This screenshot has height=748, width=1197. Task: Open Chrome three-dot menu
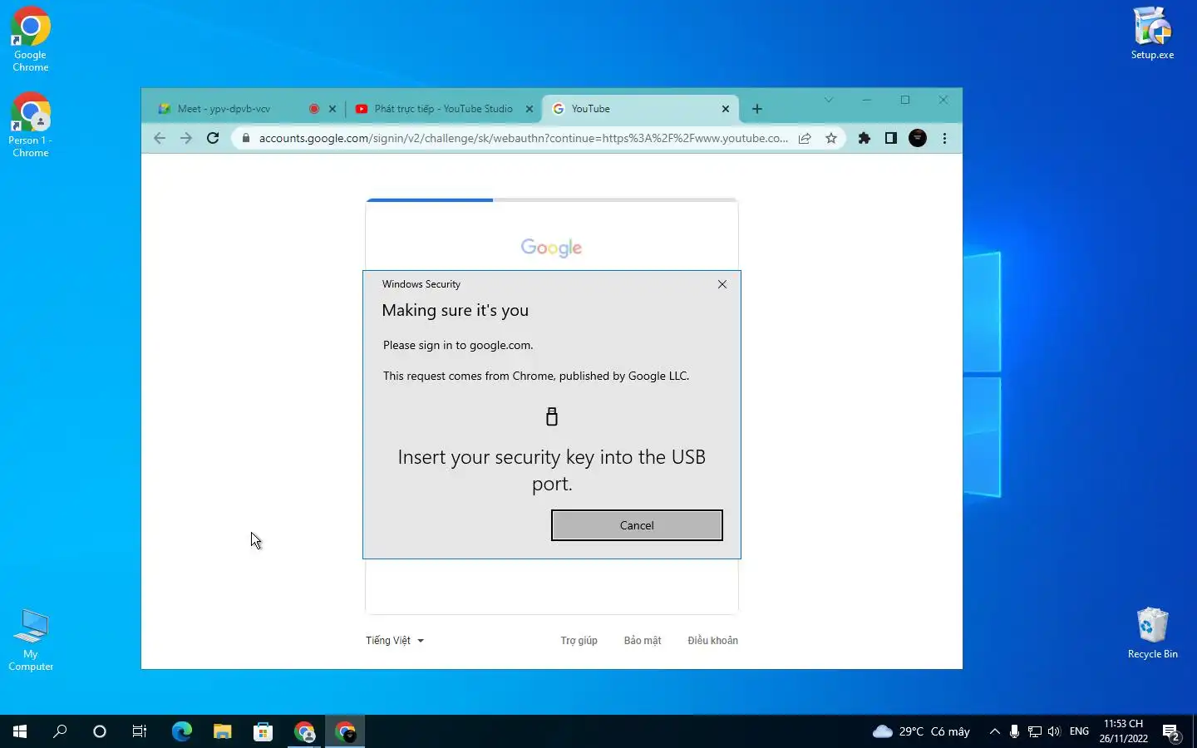pyautogui.click(x=944, y=138)
